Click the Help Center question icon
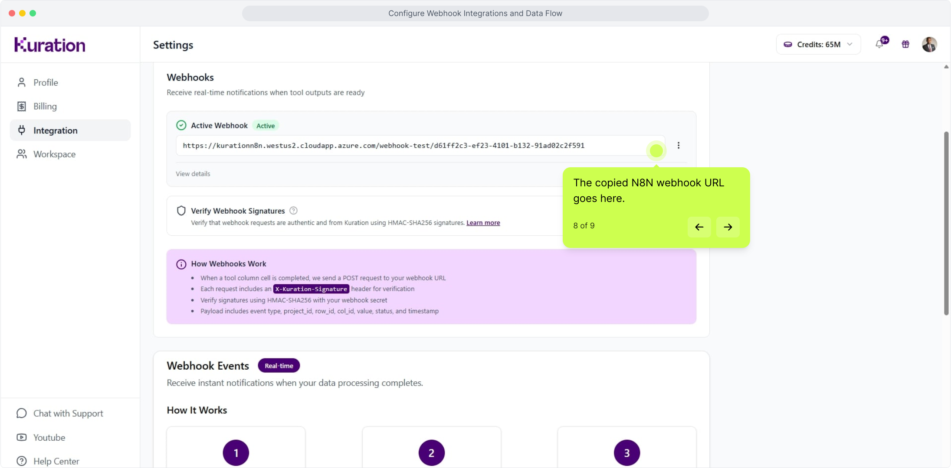The width and height of the screenshot is (951, 468). [21, 461]
